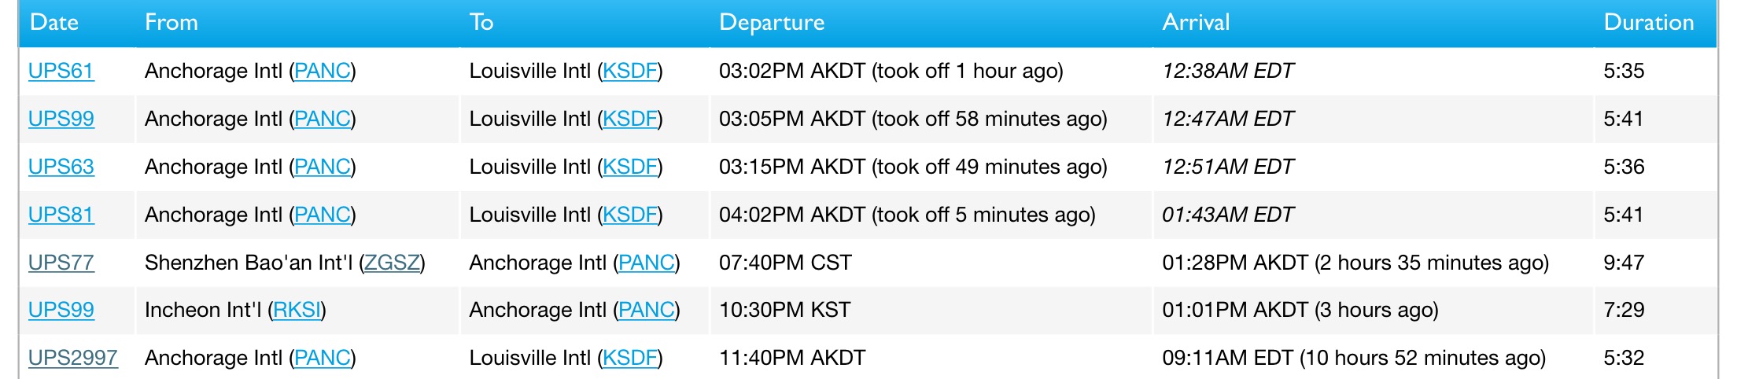
Task: Click the Departure column header
Action: point(772,22)
